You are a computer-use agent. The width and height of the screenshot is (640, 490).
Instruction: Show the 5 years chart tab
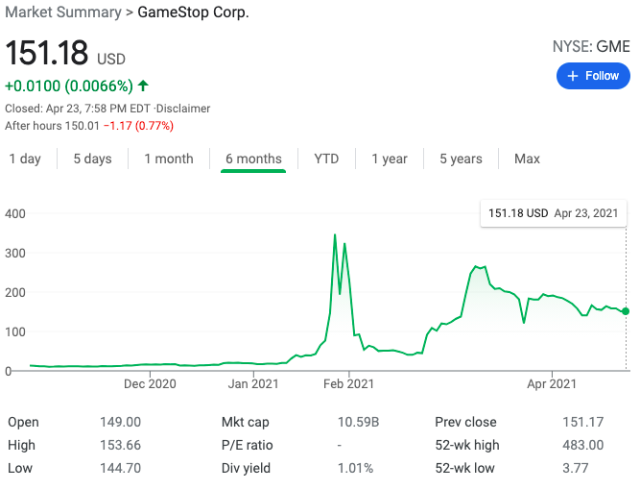(x=461, y=159)
